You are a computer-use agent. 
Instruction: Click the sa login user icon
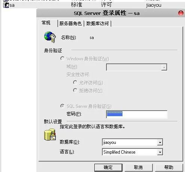click(6, 5)
